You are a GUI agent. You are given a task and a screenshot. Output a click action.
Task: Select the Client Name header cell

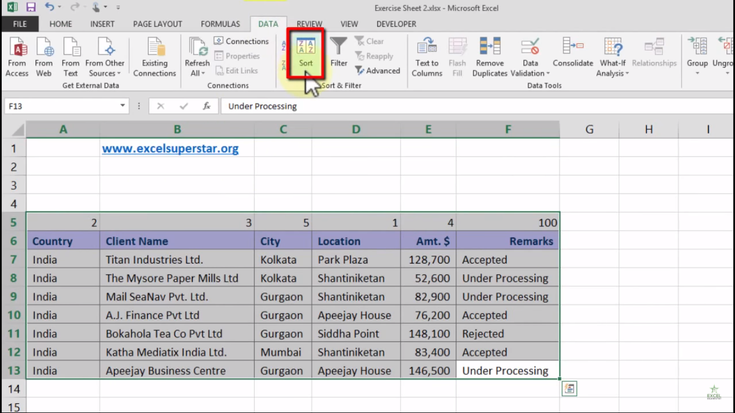[x=177, y=241]
